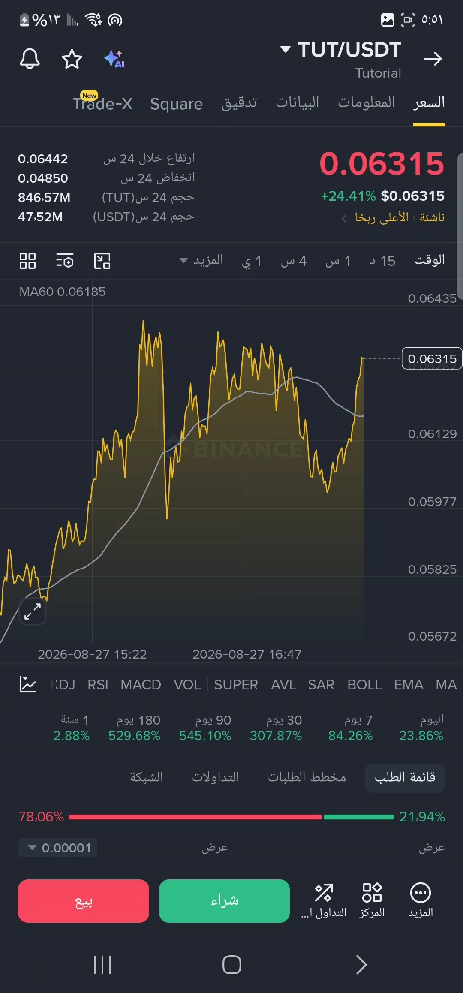The width and height of the screenshot is (463, 993).
Task: Switch to the Square tab
Action: point(176,104)
